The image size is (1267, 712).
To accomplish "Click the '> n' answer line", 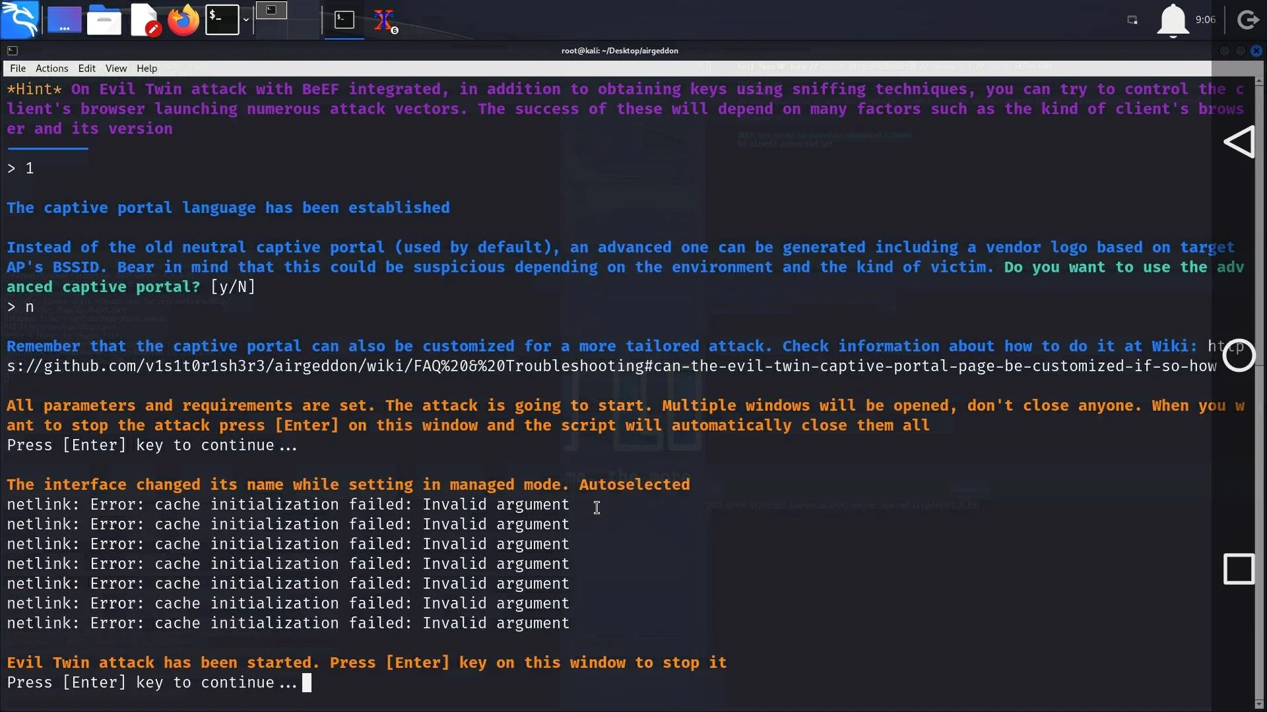I will click(20, 307).
